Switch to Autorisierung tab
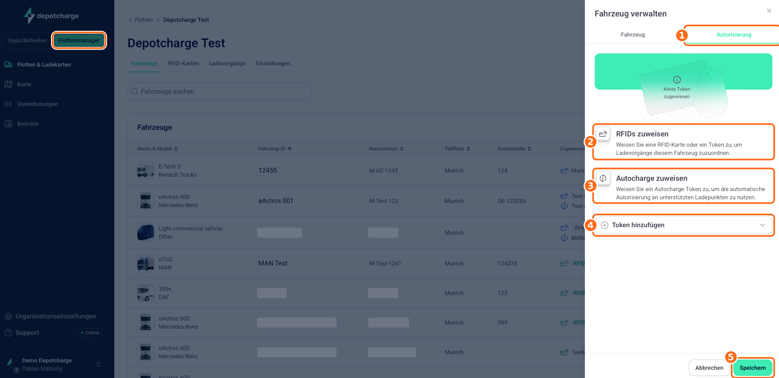 click(x=734, y=35)
